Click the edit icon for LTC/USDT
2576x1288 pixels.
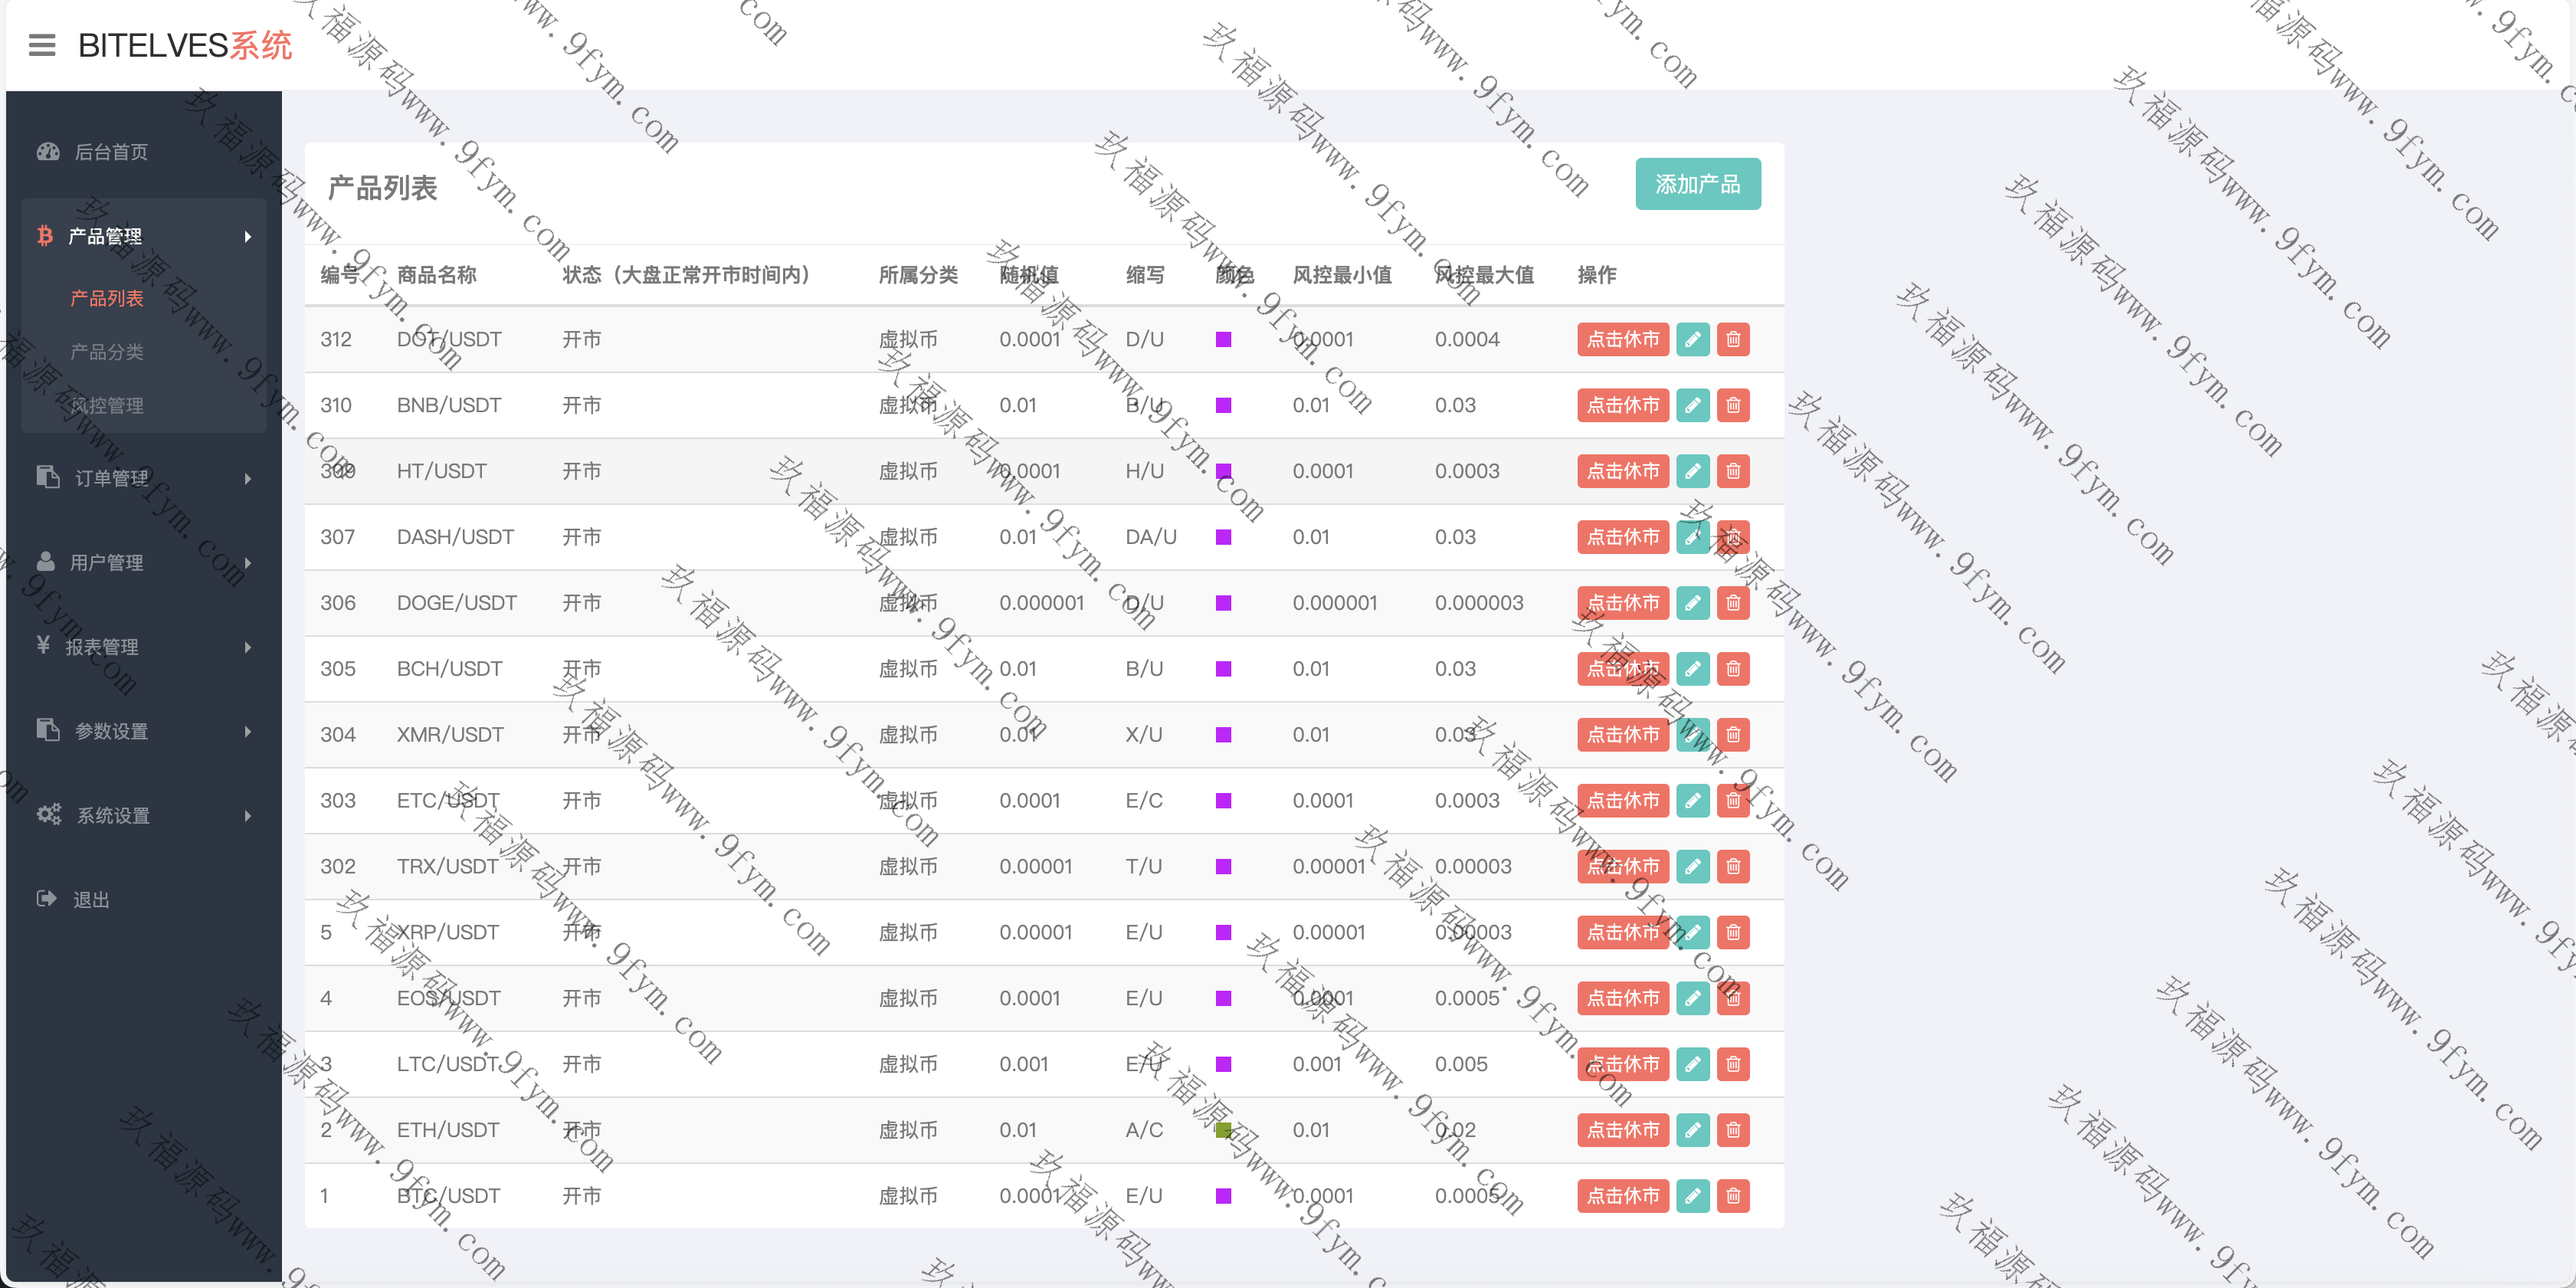tap(1692, 1063)
